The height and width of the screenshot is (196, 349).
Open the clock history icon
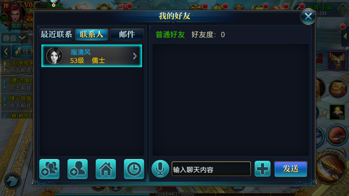click(x=134, y=169)
